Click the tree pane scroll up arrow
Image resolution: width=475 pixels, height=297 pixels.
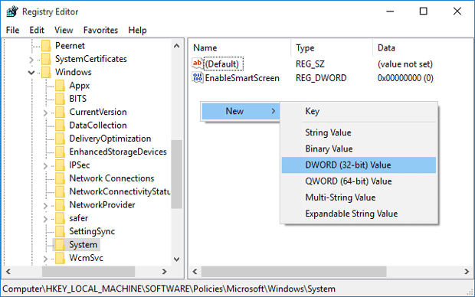pyautogui.click(x=177, y=46)
